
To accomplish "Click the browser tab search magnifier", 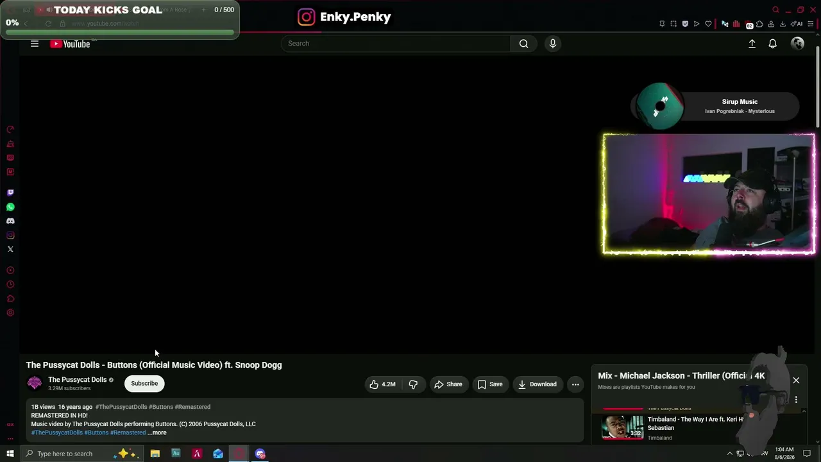I will [775, 10].
